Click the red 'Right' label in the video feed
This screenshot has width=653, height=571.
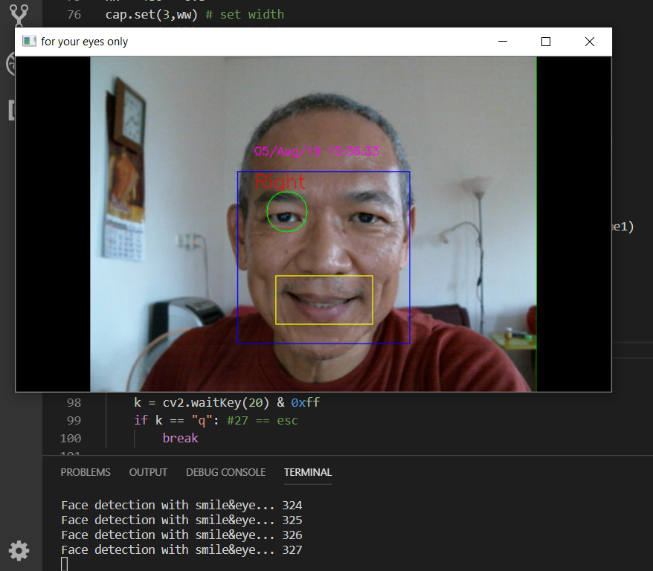click(x=281, y=181)
